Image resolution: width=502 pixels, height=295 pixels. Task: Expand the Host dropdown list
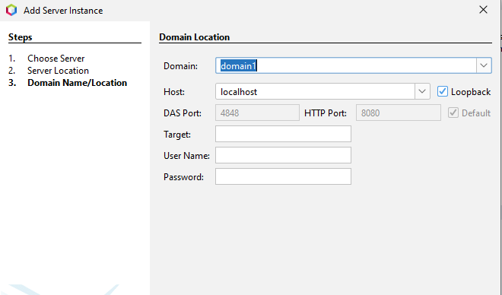pos(422,91)
